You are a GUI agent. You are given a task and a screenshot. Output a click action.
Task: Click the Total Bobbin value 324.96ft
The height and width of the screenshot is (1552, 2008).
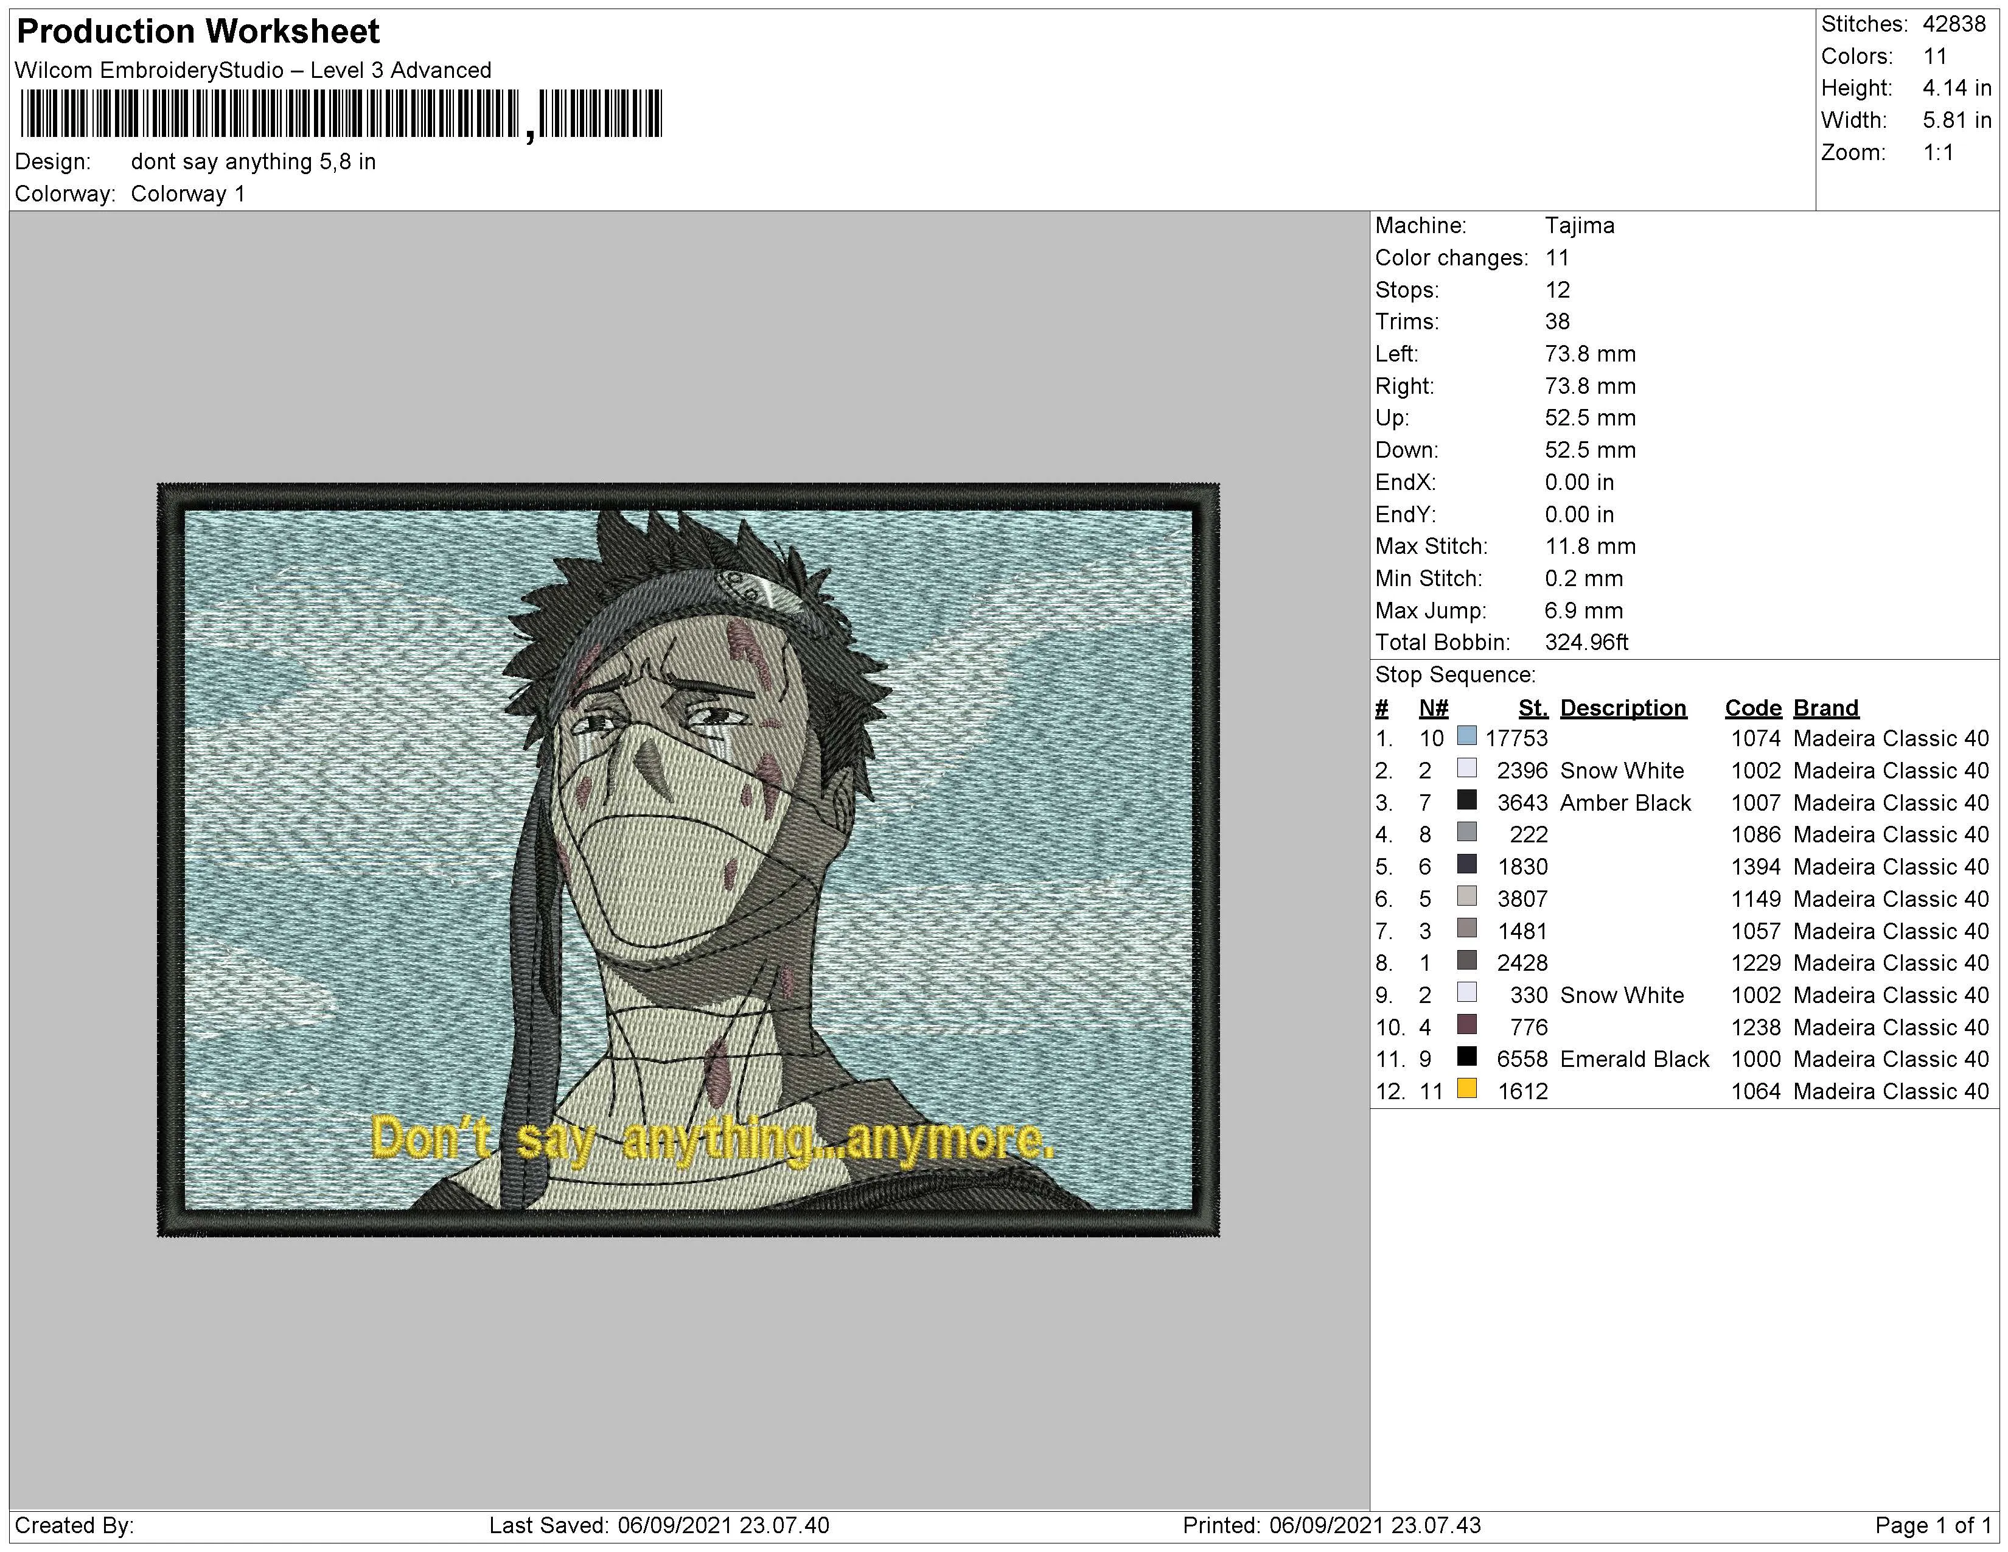point(1586,643)
